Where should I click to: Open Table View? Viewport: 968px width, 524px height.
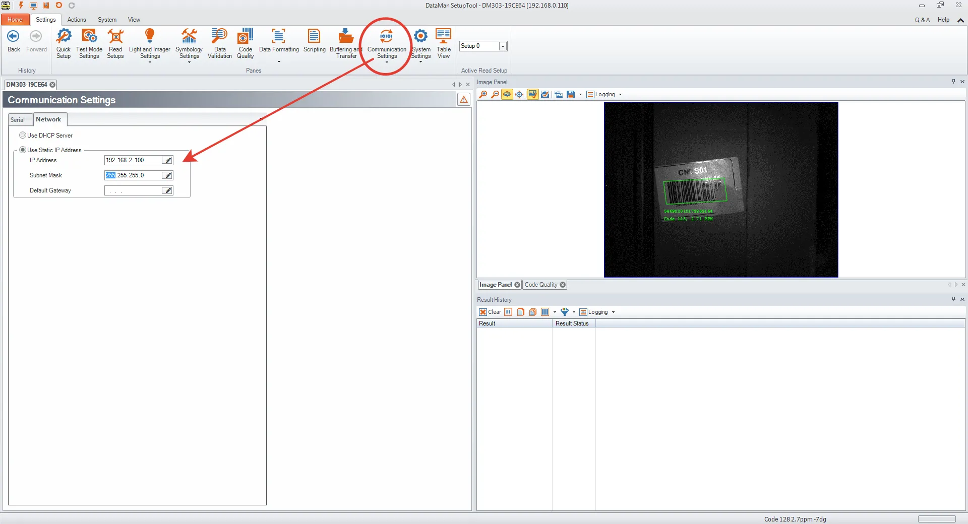444,43
